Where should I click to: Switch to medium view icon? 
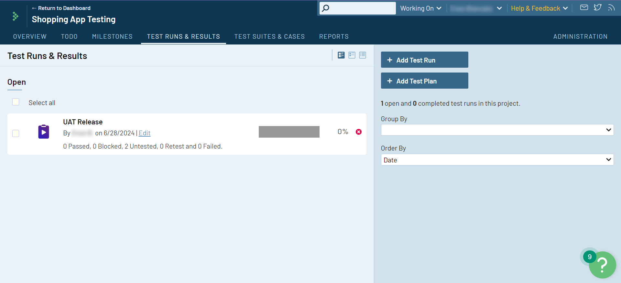352,55
